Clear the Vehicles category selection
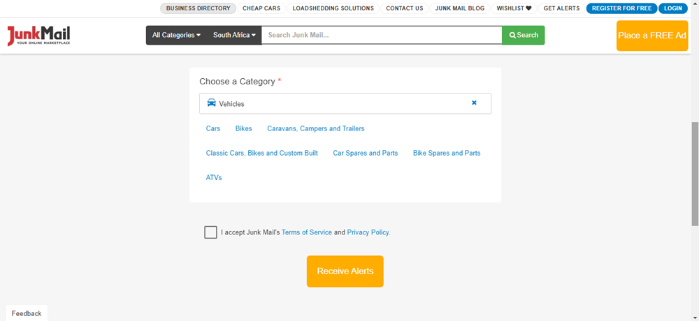Viewport: 699px width, 321px height. [474, 103]
